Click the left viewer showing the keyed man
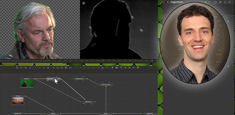This screenshot has width=235, height=115. [x=40, y=29]
